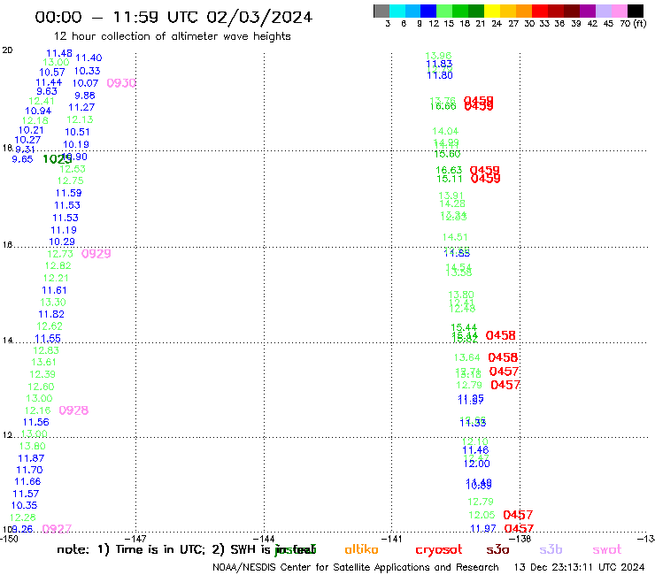Click the blue wave height value '11.56'
Viewport: 655px width, 575px height.
tap(36, 422)
